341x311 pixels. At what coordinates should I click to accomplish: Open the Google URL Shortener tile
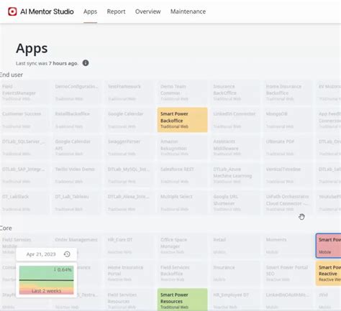pos(235,203)
